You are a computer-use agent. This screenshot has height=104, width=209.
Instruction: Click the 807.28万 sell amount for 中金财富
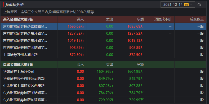106,86
